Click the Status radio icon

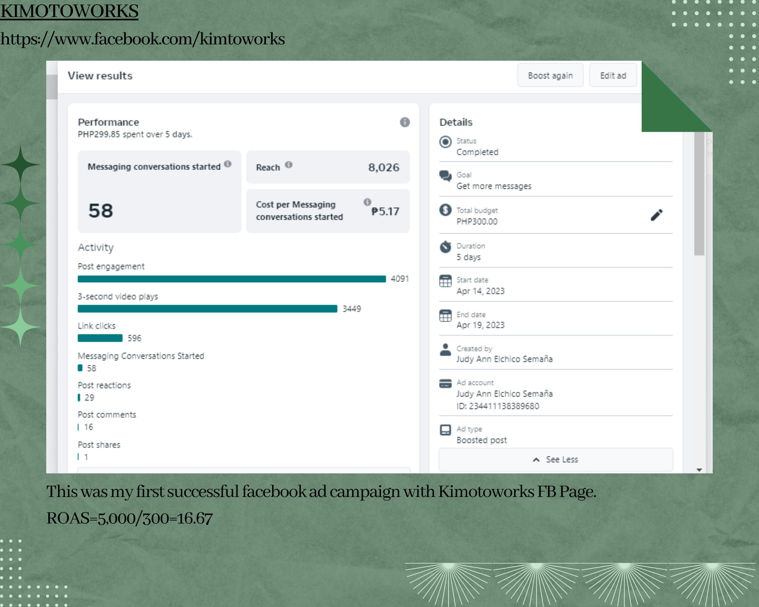click(446, 142)
